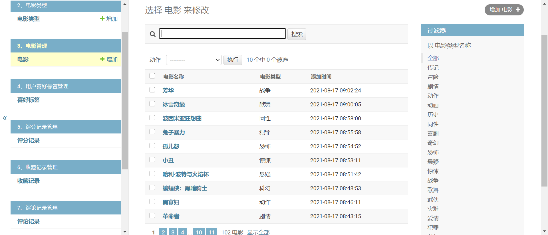Select checkbox for 蝙蝠侠：黑暗骑士

coord(152,188)
